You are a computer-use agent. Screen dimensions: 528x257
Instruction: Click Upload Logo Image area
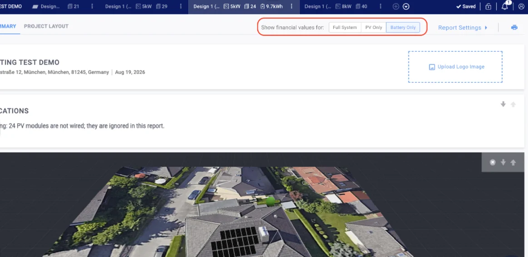click(455, 67)
